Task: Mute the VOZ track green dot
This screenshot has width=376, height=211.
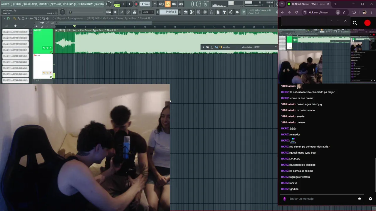Action: pyautogui.click(x=51, y=77)
